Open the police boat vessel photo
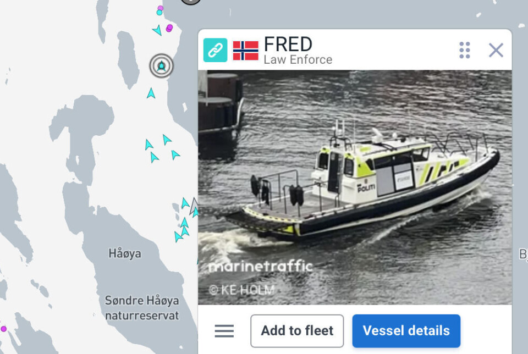 [355, 187]
